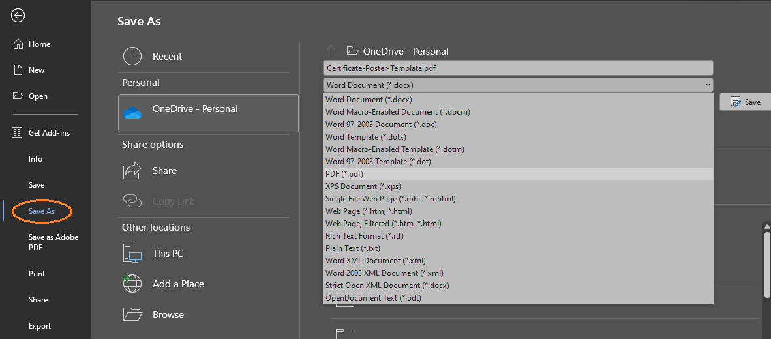The height and width of the screenshot is (339, 771).
Task: Click the This PC computer icon
Action: click(132, 254)
